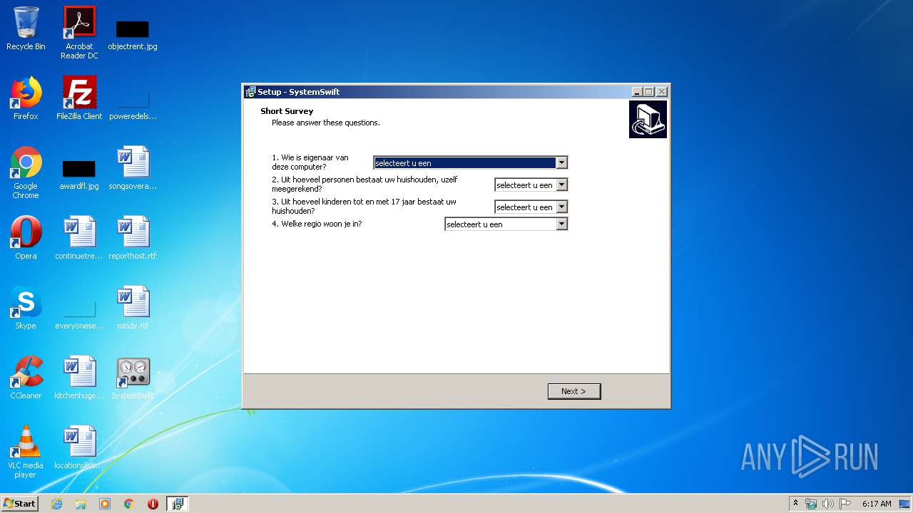Click the 6:17 AM taskbar clock
Viewport: 913px width, 513px height.
pyautogui.click(x=877, y=504)
